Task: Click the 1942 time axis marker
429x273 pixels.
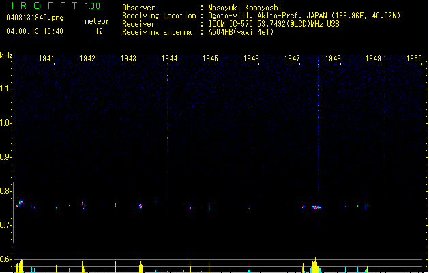Action: (x=87, y=59)
